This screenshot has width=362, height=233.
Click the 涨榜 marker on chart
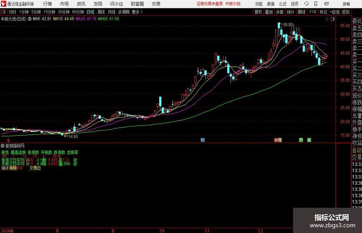point(278,140)
